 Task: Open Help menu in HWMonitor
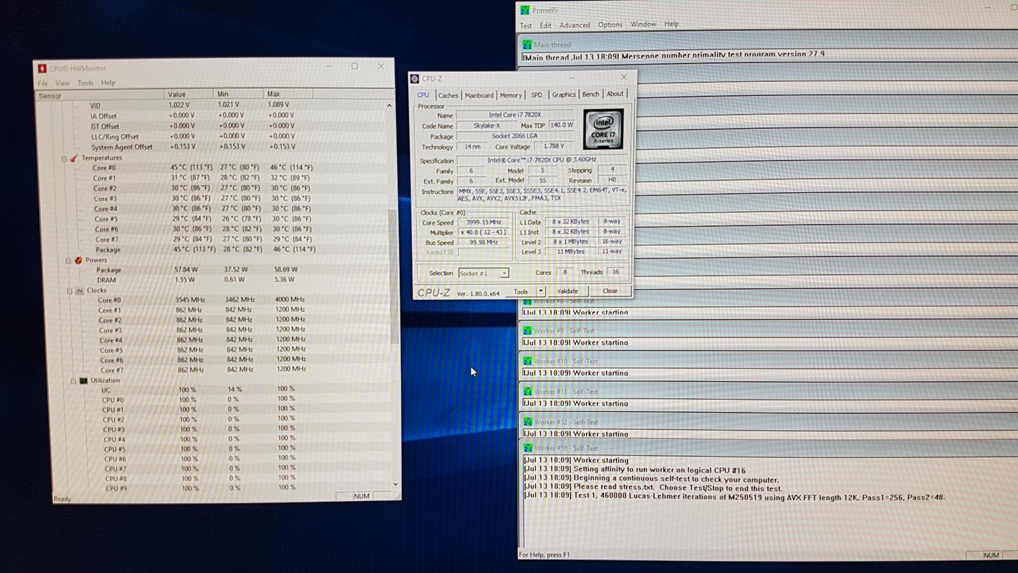pyautogui.click(x=108, y=83)
